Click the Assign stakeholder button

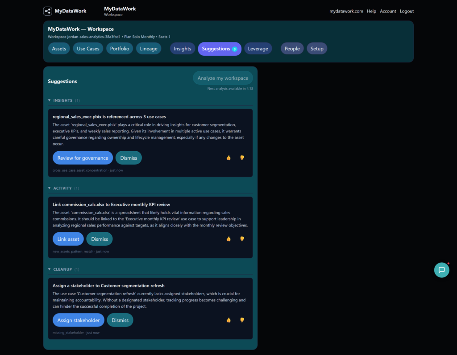(79, 320)
